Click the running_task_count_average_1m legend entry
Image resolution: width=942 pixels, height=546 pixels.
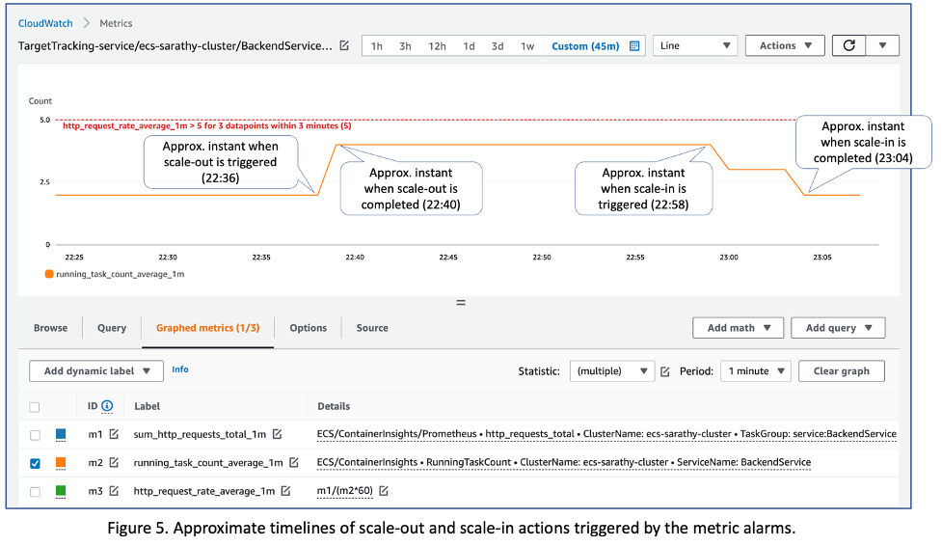pos(115,274)
